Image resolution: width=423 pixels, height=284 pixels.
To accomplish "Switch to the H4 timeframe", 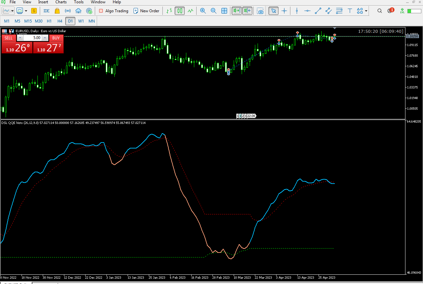I will pos(60,21).
